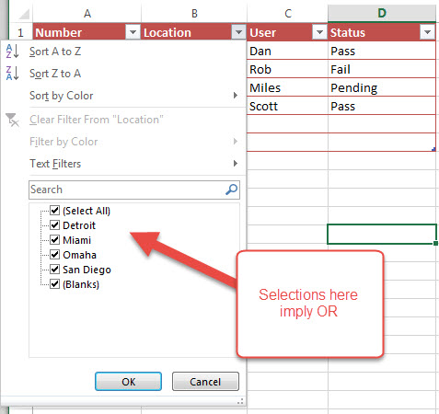Click the Pending status cell

pyautogui.click(x=382, y=87)
